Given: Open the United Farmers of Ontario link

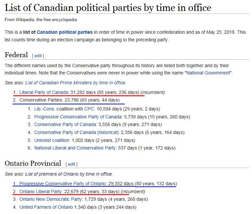Looking at the screenshot, I should [46, 207].
